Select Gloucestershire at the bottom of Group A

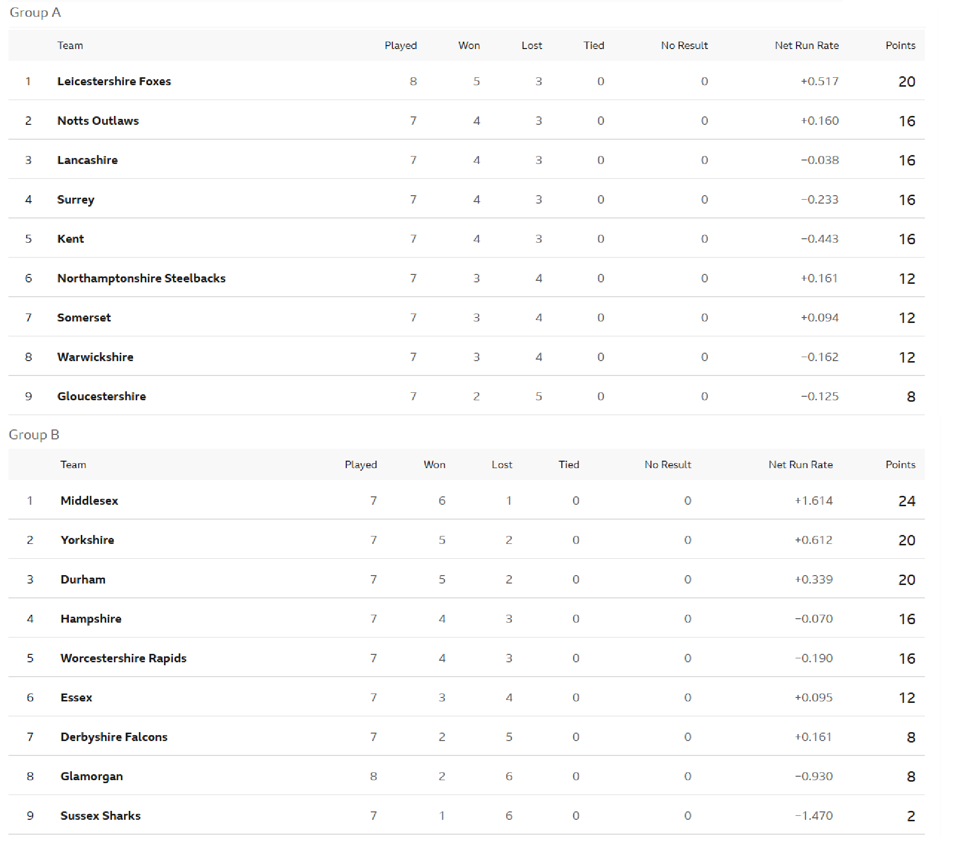102,396
